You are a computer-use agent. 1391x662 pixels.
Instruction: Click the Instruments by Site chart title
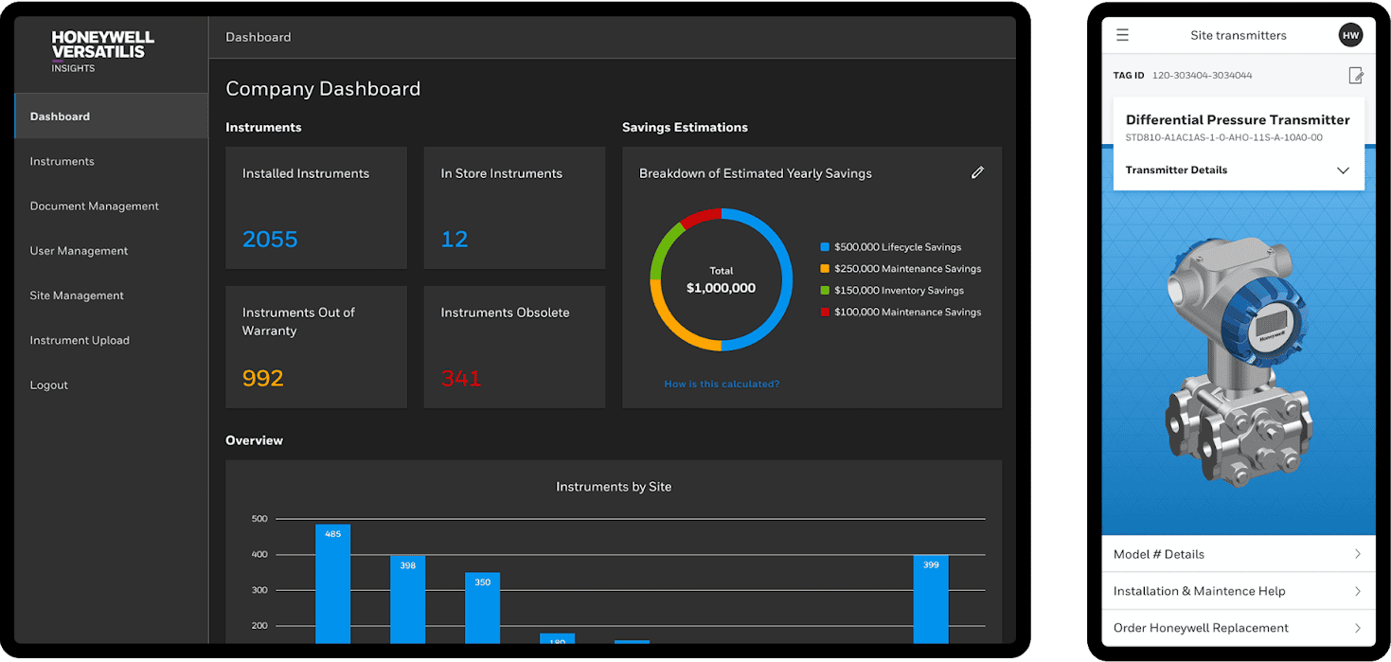[x=614, y=487]
